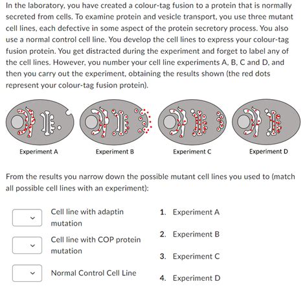Image resolution: width=307 pixels, height=293 pixels.
Task: Click the Experiment A caption label
Action: click(x=39, y=152)
